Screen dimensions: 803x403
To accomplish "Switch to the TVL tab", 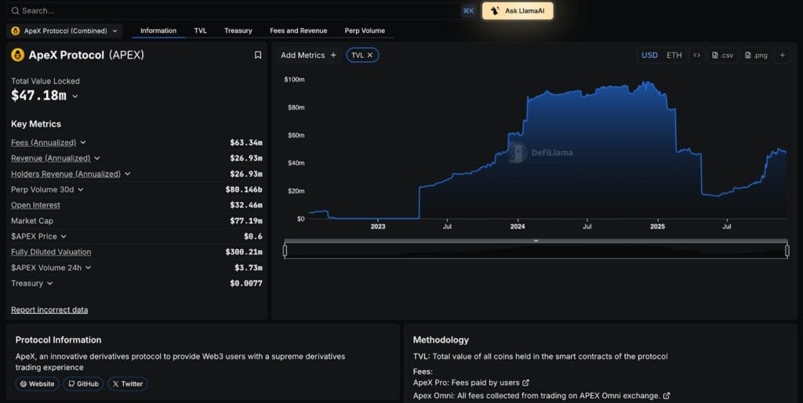I will 200,31.
